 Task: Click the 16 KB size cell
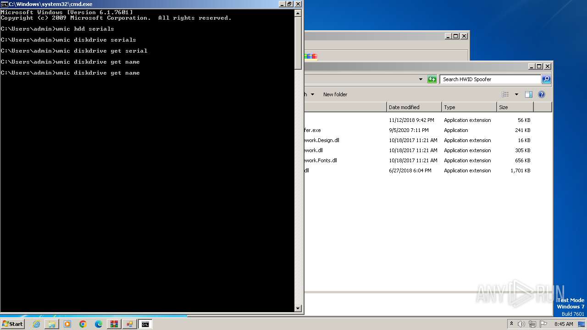point(524,140)
